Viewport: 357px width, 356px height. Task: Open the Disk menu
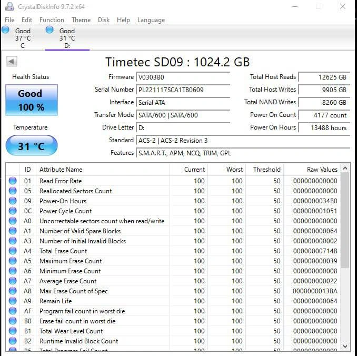(x=104, y=20)
